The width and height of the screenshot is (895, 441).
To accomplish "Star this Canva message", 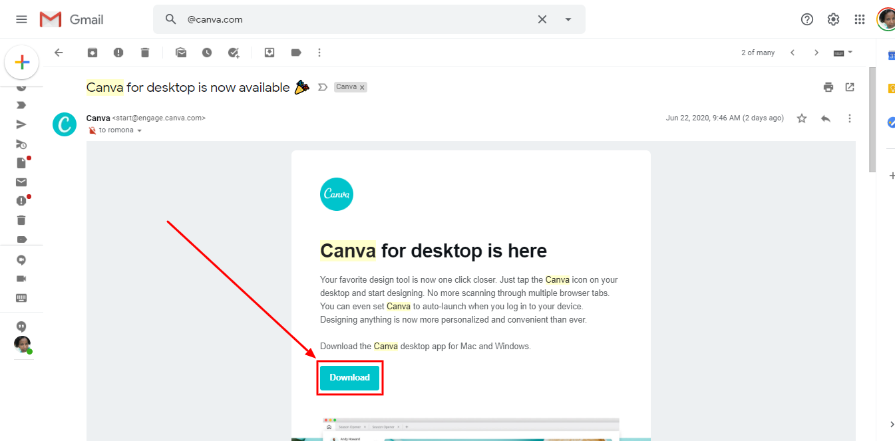I will (x=802, y=118).
